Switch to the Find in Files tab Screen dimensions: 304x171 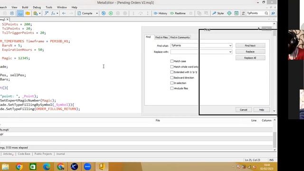[x=161, y=38]
